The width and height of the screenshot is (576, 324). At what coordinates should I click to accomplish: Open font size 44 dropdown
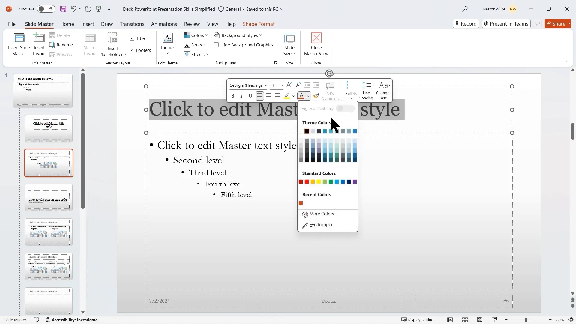coord(282,85)
